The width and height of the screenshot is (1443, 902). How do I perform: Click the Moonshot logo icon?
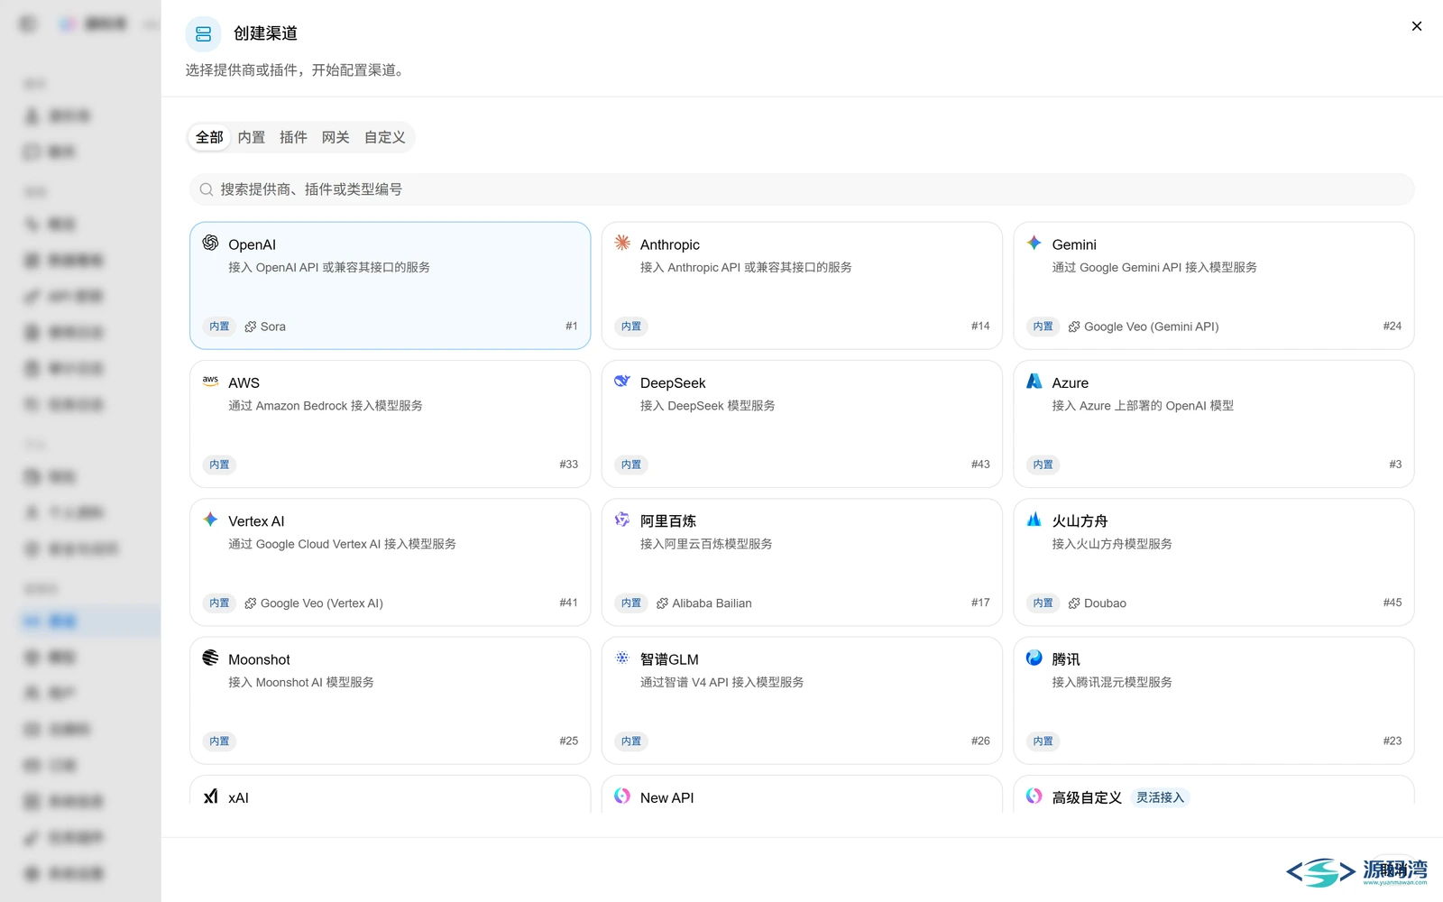click(210, 658)
